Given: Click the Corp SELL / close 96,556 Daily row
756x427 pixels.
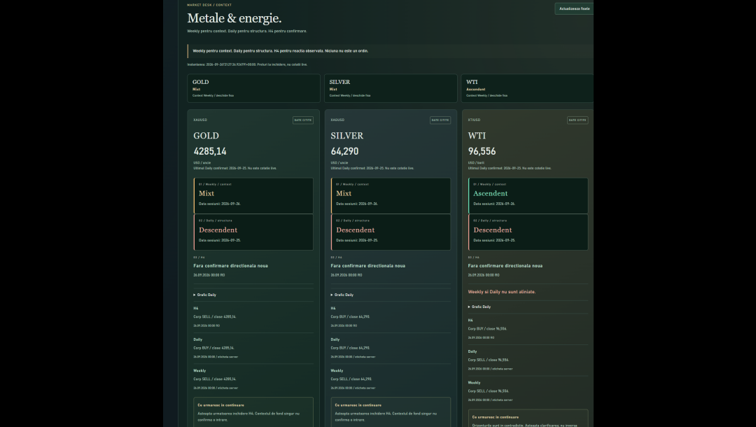Looking at the screenshot, I should [x=488, y=360].
